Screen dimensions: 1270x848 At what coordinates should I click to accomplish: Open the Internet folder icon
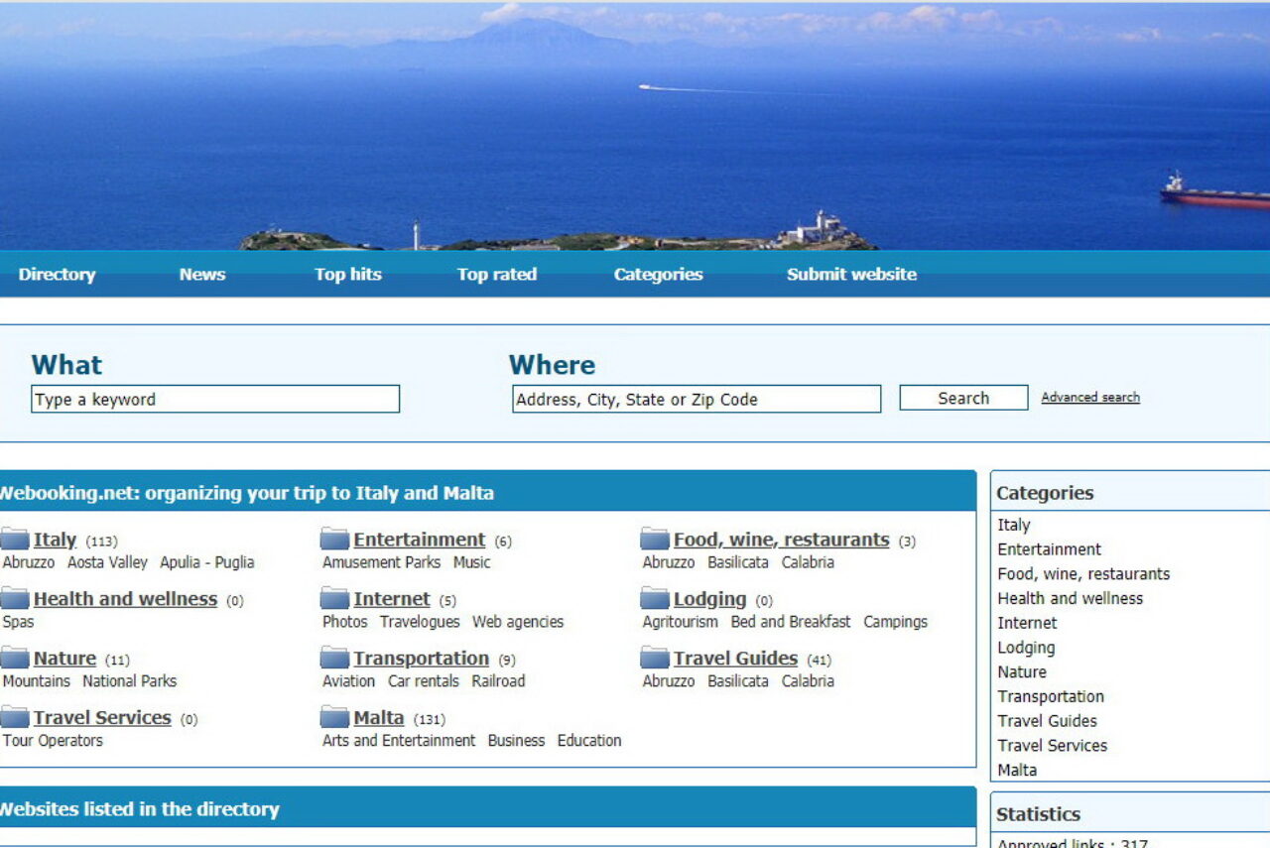click(334, 598)
